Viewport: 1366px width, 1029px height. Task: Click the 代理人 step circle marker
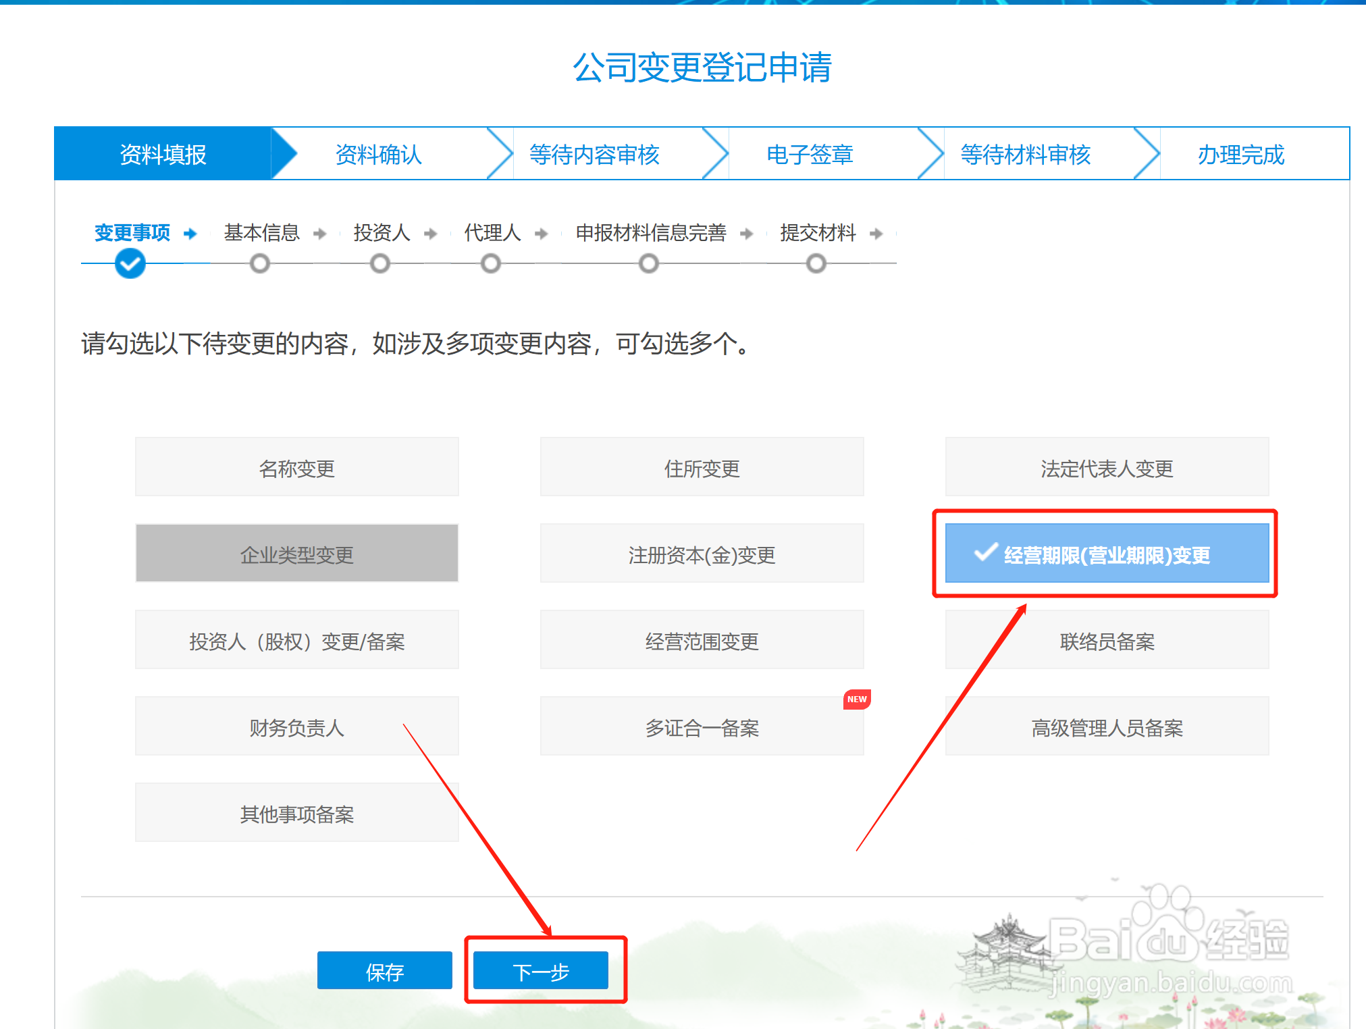coord(491,263)
